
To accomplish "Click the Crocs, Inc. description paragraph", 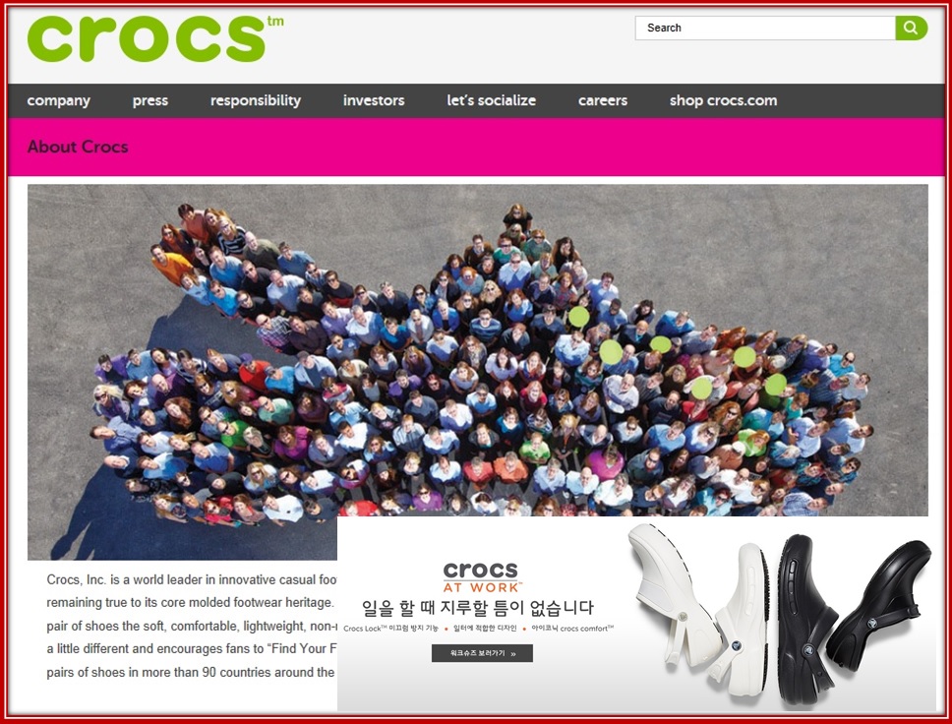I will [x=191, y=626].
